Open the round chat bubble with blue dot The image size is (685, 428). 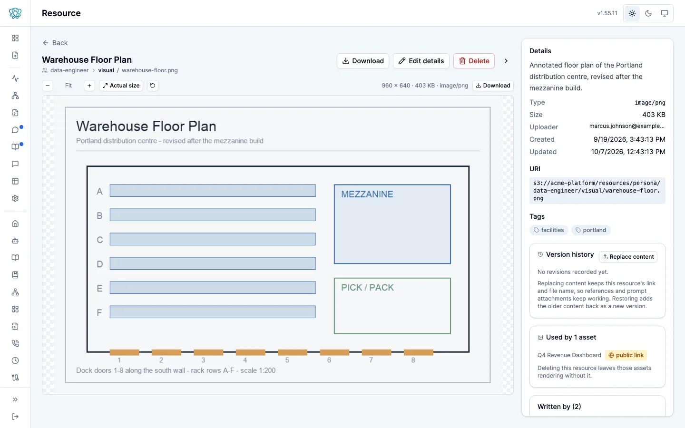tap(15, 130)
